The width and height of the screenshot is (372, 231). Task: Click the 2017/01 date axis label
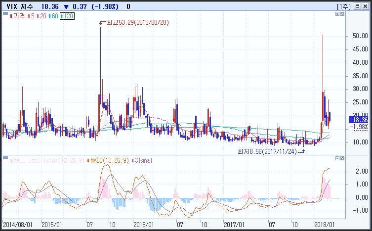[234, 225]
